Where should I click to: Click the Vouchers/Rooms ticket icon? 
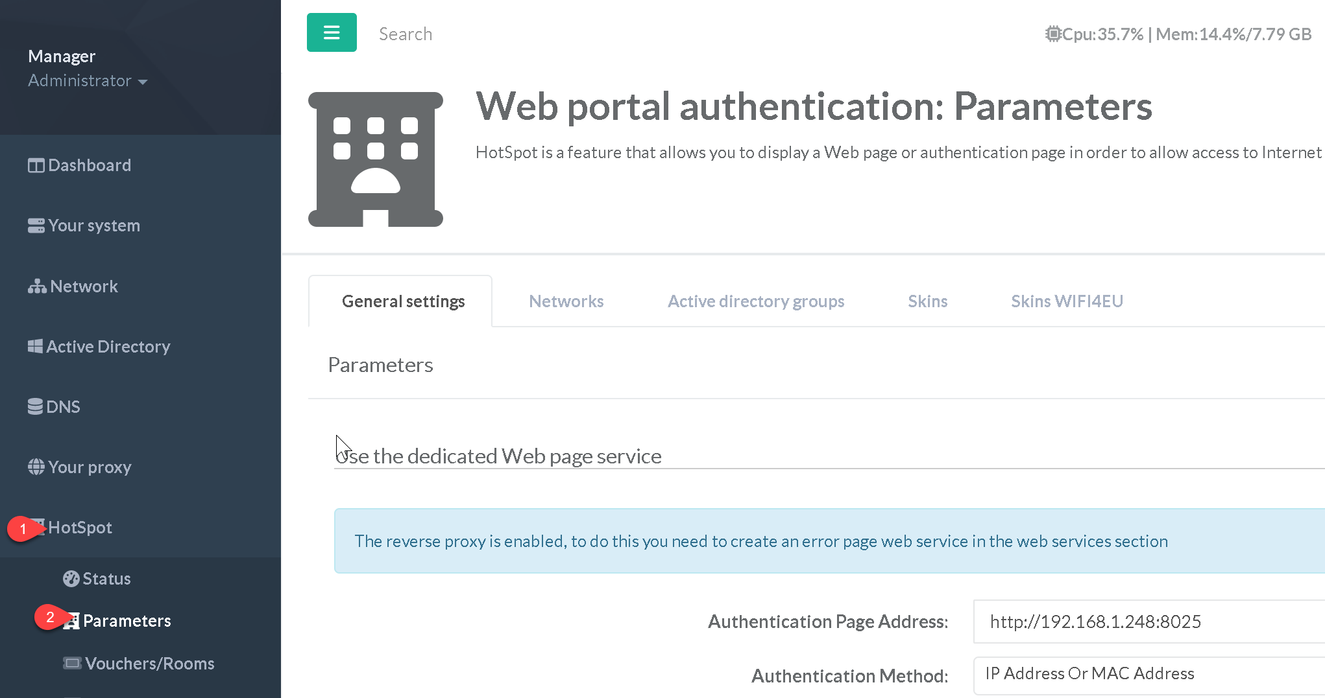pos(72,663)
